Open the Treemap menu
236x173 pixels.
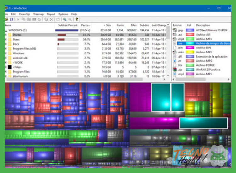(x=38, y=14)
